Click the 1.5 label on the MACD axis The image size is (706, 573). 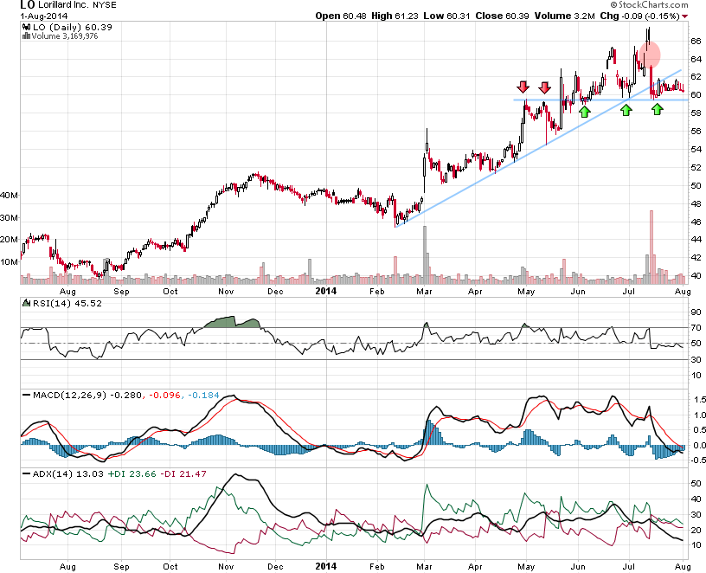[x=700, y=400]
